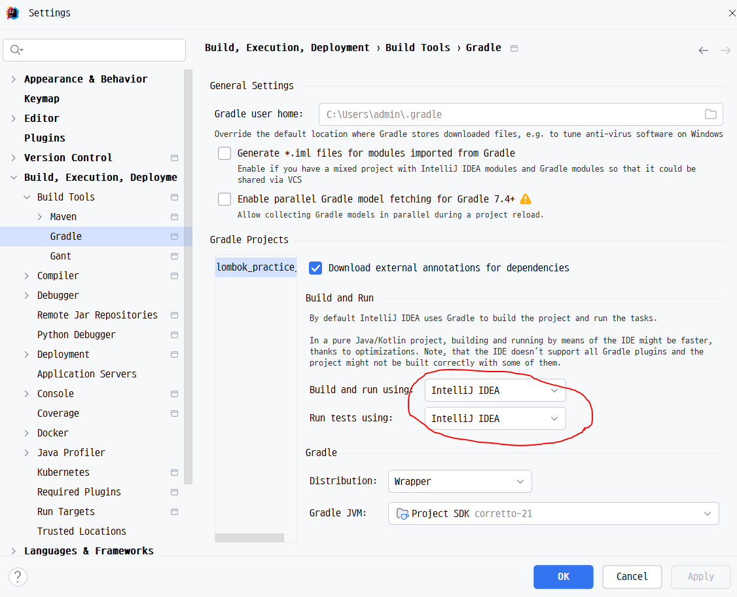Viewport: 737px width, 597px height.
Task: Click the project-level icon on Compiler row
Action: pos(174,276)
